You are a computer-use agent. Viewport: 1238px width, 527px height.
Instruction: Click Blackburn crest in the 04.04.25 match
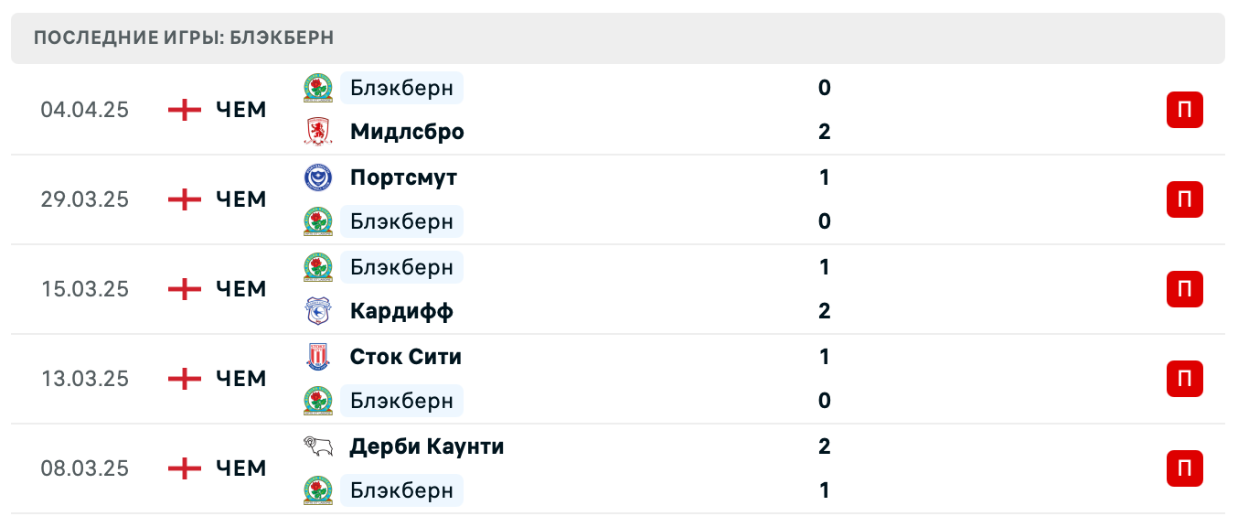(x=318, y=88)
